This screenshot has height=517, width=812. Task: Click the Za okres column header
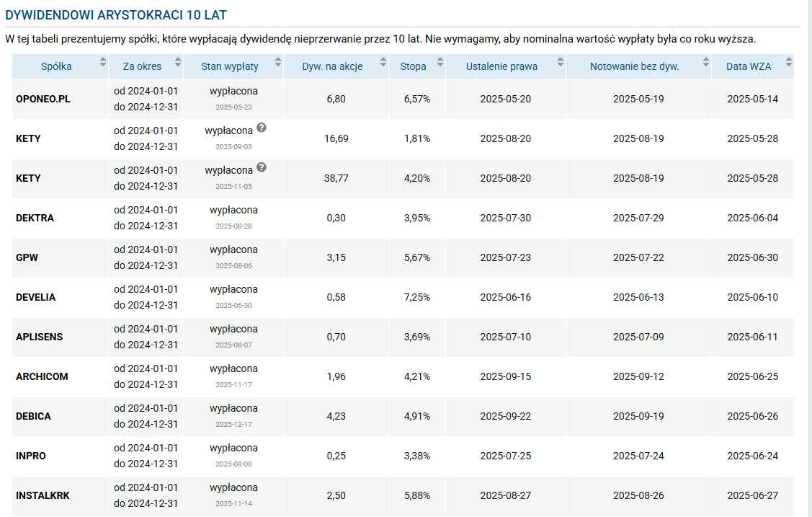[x=142, y=66]
